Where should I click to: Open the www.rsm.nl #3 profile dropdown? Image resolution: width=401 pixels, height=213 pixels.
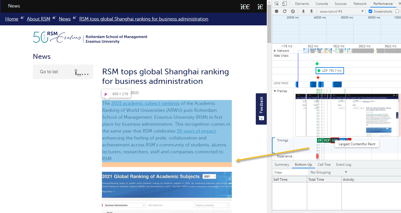point(342,11)
